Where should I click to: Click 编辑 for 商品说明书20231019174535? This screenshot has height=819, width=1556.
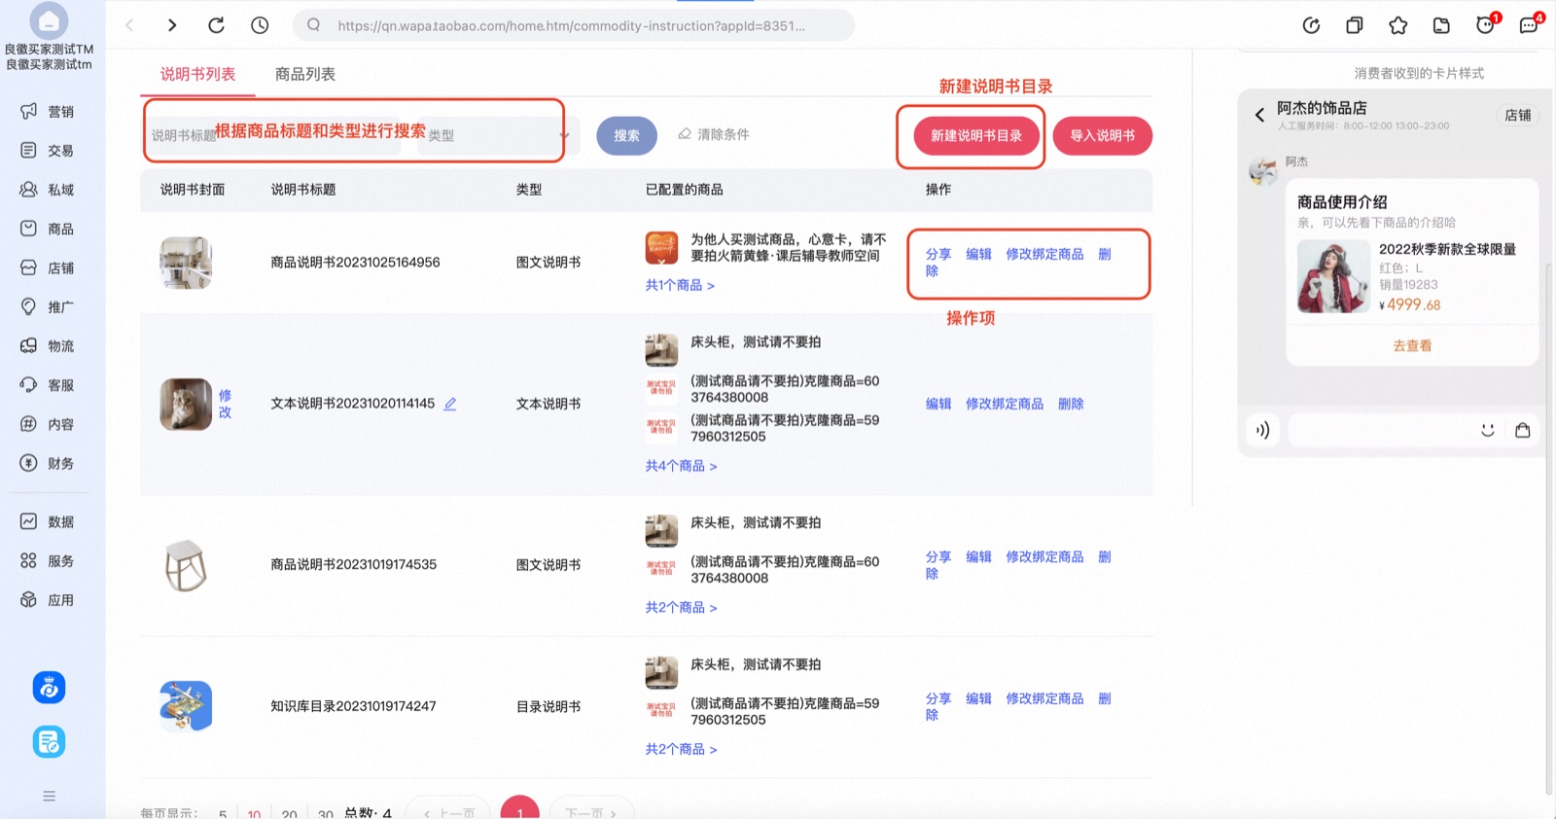(978, 556)
